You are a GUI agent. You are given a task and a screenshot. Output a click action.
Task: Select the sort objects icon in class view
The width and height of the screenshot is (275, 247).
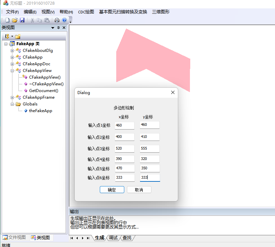click(7, 36)
